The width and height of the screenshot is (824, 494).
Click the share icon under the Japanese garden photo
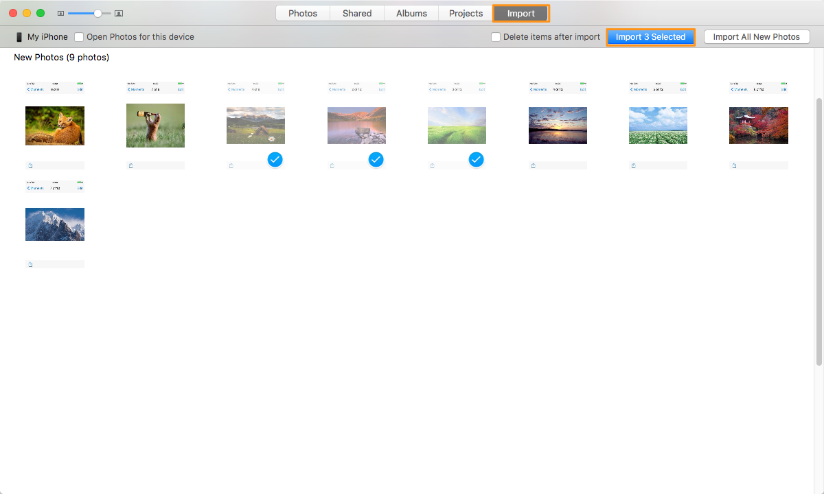[x=733, y=165]
